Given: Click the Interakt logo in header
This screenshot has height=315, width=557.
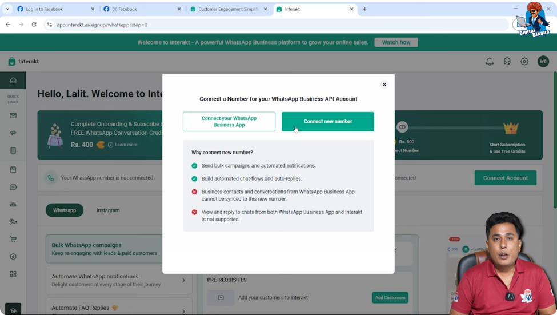Looking at the screenshot, I should coord(23,62).
